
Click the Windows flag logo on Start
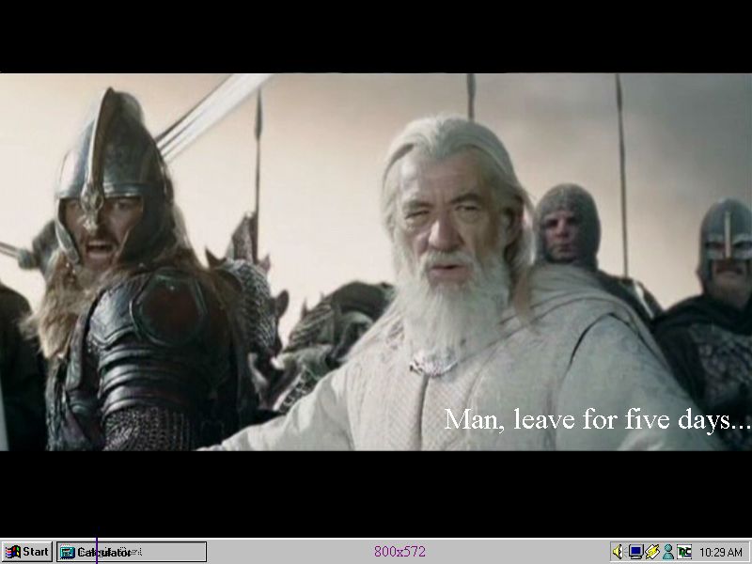coord(13,552)
